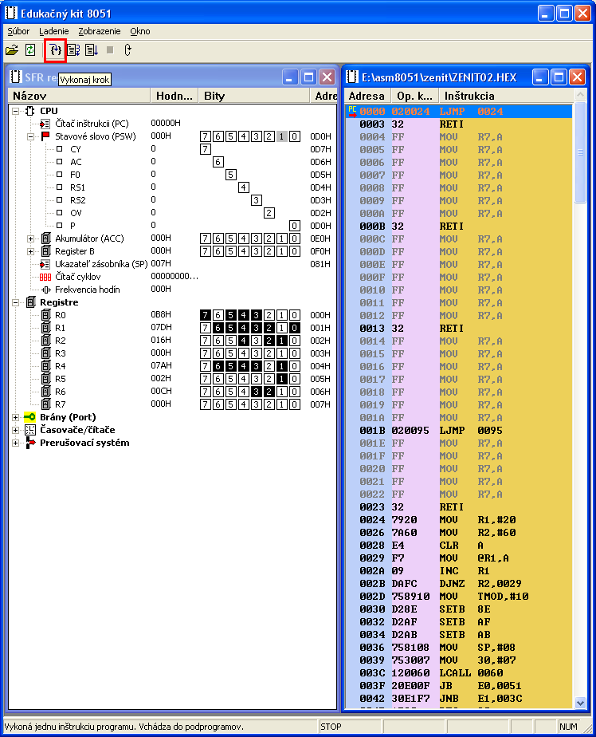
Task: Select the Časovače/čítače timer icon
Action: (x=30, y=430)
